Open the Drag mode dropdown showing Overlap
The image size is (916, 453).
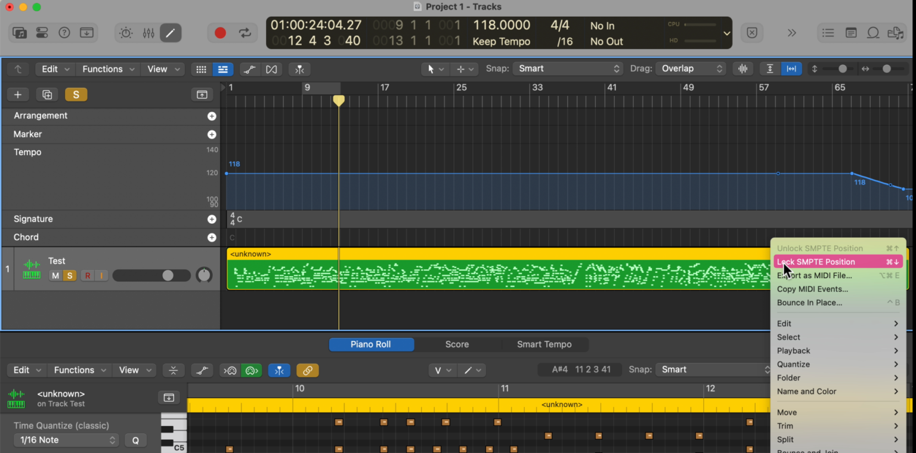point(690,68)
